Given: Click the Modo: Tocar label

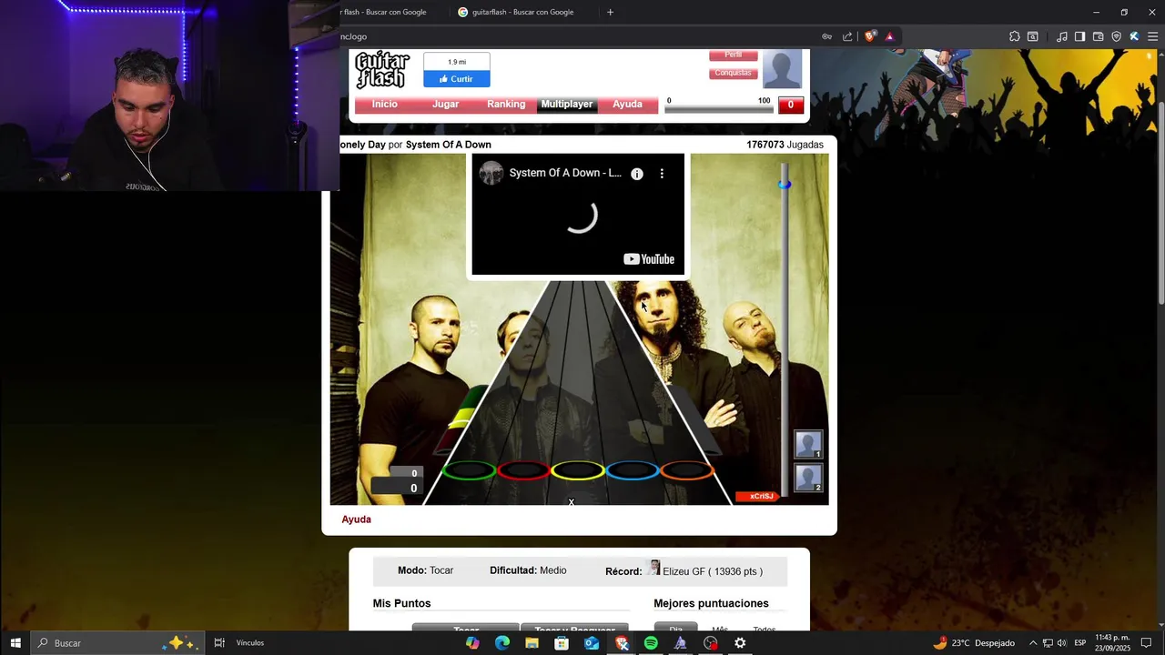Looking at the screenshot, I should pos(425,570).
